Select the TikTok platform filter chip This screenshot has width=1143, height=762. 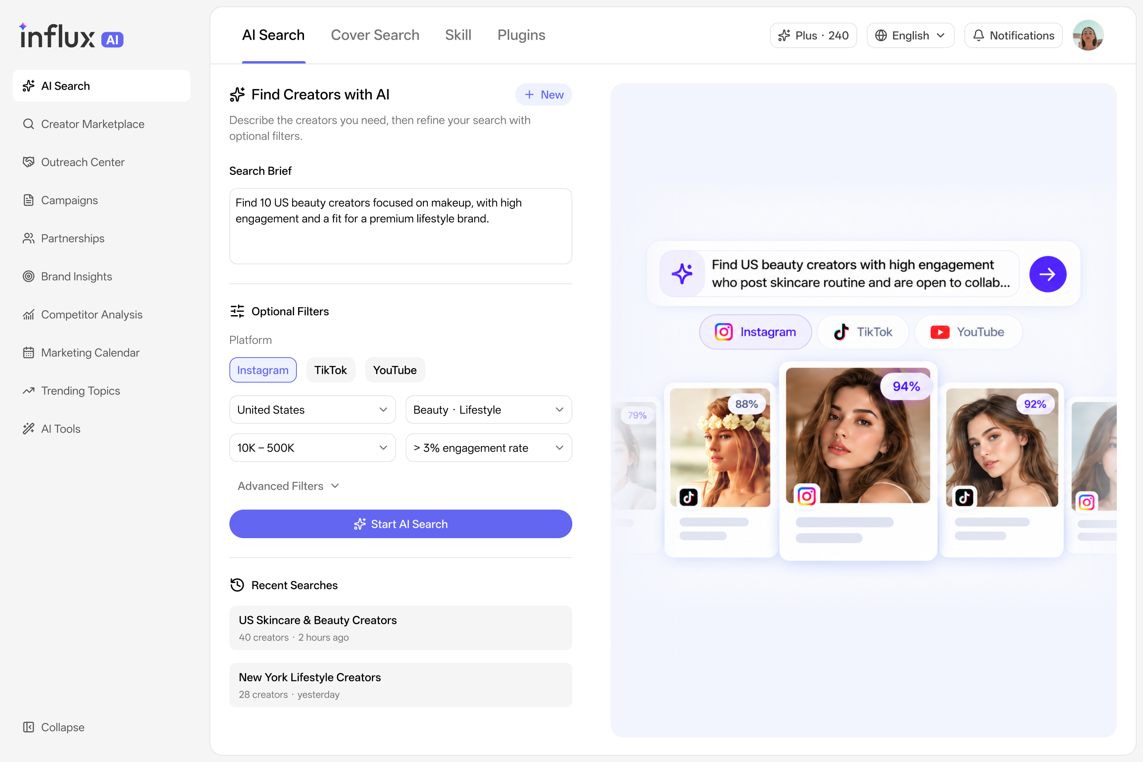click(331, 370)
